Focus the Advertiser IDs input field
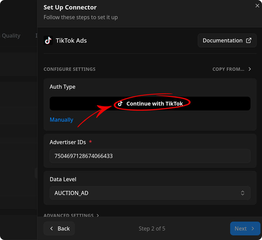This screenshot has height=240, width=262. click(x=150, y=156)
